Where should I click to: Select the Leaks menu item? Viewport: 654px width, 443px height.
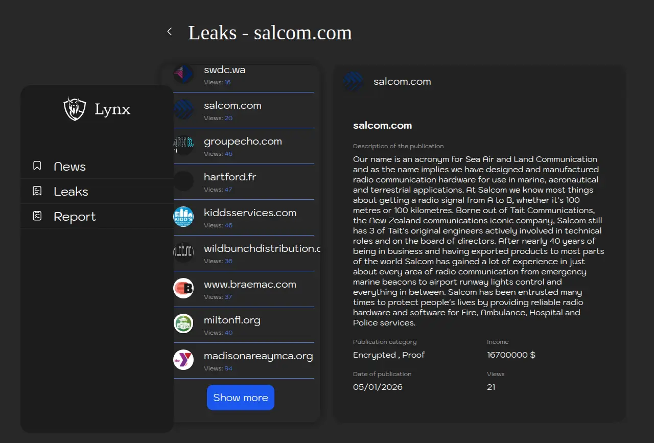pyautogui.click(x=71, y=192)
